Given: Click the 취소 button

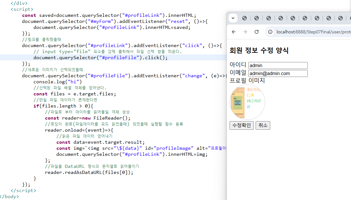Looking at the screenshot, I should (263, 125).
